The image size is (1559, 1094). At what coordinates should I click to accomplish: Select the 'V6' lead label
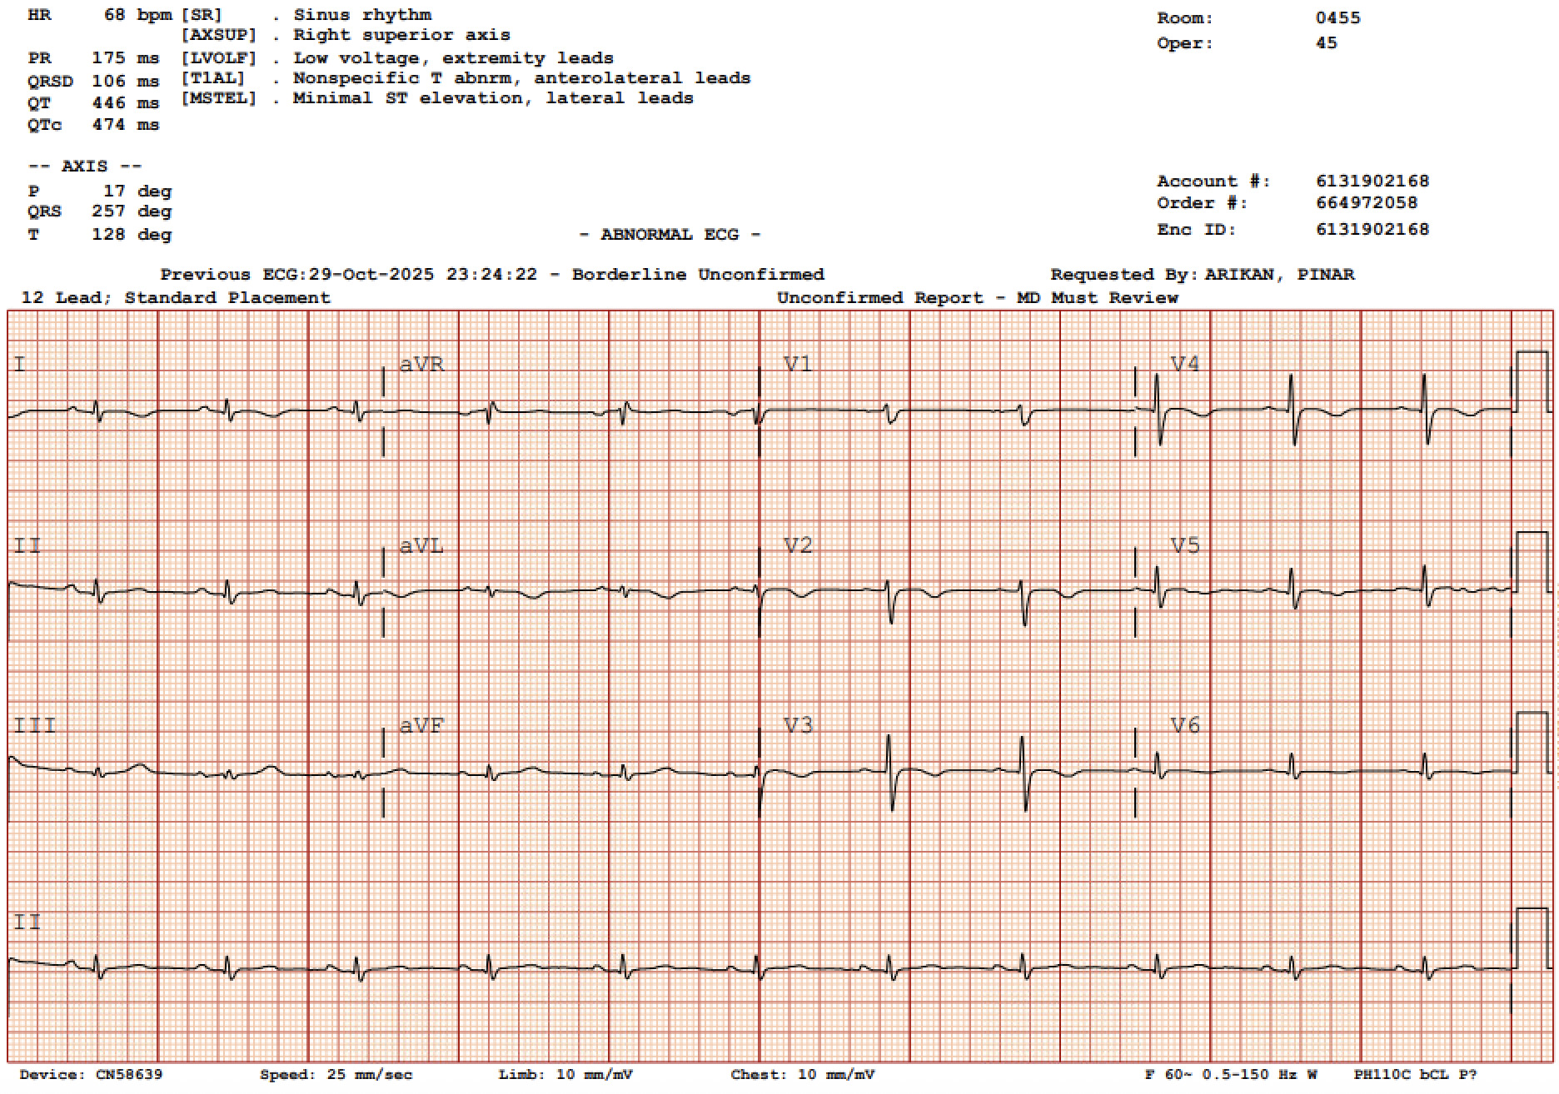(x=1185, y=726)
